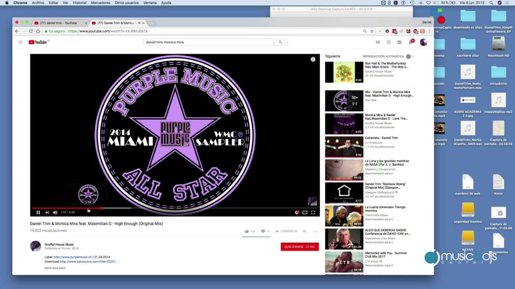Click Chrome back arrow
The height and width of the screenshot is (289, 515).
17,31
